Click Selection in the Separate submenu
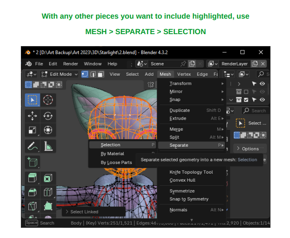 (x=110, y=145)
